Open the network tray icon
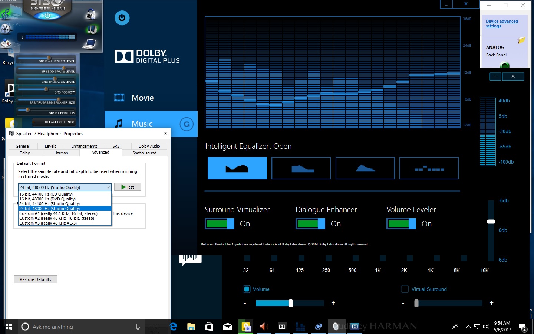The height and width of the screenshot is (334, 534). click(477, 327)
